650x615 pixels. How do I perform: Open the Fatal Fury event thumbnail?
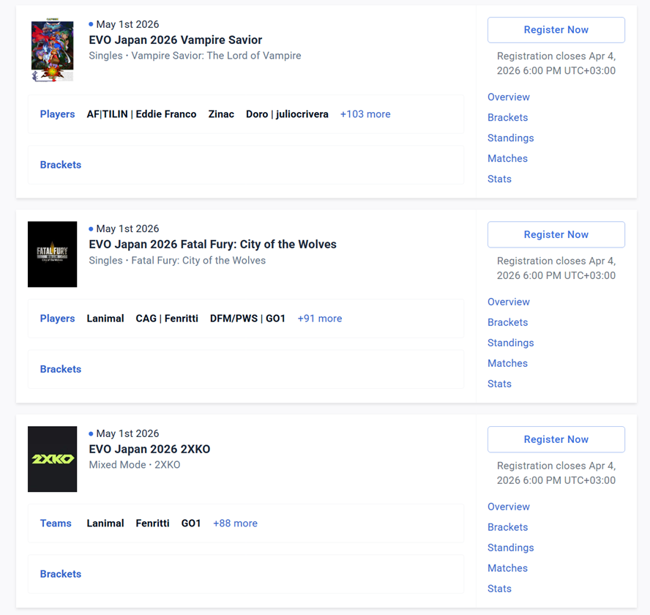pyautogui.click(x=52, y=254)
